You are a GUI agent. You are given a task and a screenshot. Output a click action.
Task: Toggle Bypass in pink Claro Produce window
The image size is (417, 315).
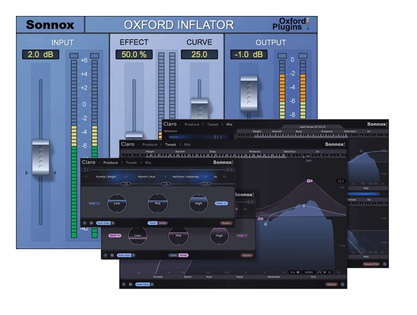click(247, 255)
